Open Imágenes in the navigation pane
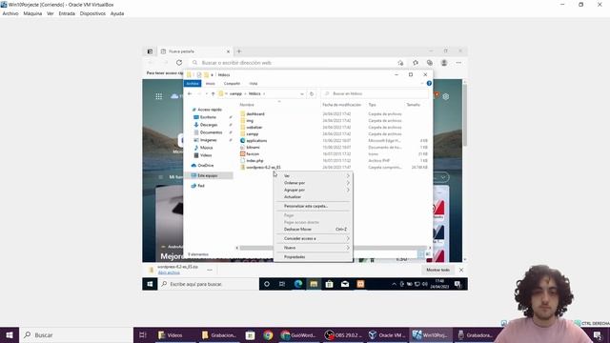 (208, 140)
